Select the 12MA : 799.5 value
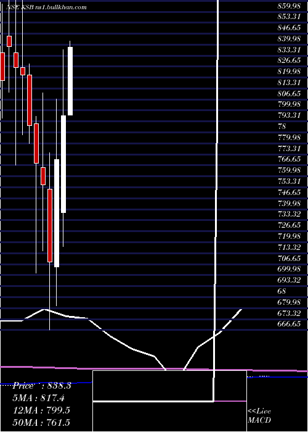The height and width of the screenshot is (432, 308). coord(41,410)
